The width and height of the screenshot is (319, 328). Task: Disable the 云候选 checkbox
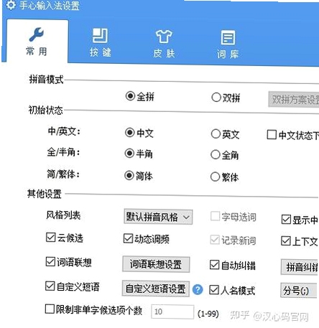coord(50,238)
